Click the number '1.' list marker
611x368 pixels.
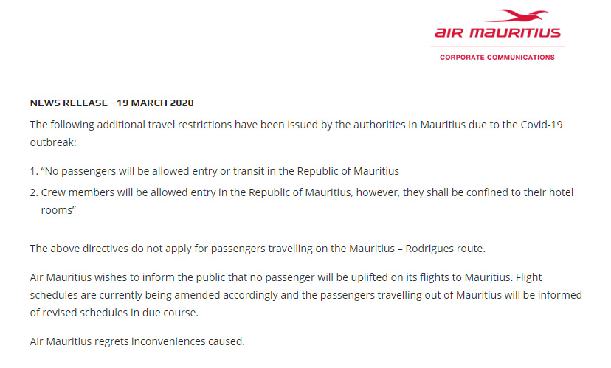(x=34, y=171)
